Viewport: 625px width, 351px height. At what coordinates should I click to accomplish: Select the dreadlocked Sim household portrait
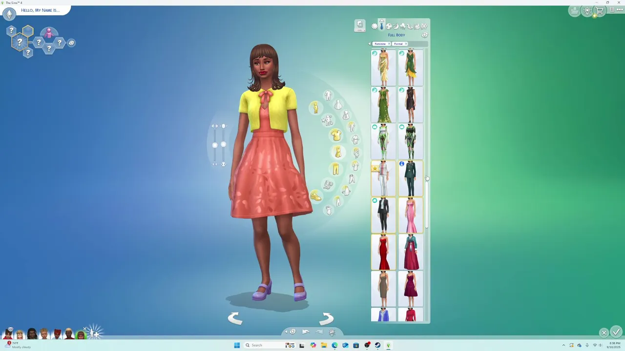[32, 334]
